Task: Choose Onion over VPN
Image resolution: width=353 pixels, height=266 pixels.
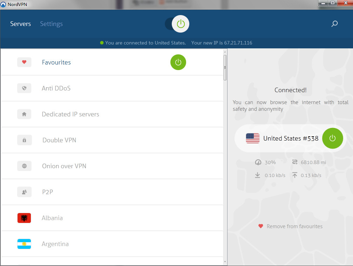Action: click(x=112, y=166)
